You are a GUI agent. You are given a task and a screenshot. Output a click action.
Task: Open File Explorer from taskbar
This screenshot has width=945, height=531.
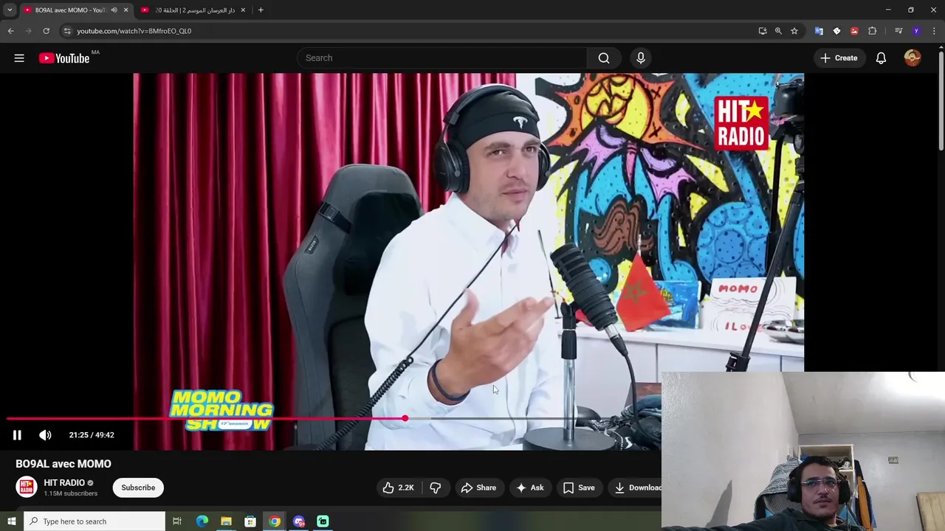click(x=226, y=521)
